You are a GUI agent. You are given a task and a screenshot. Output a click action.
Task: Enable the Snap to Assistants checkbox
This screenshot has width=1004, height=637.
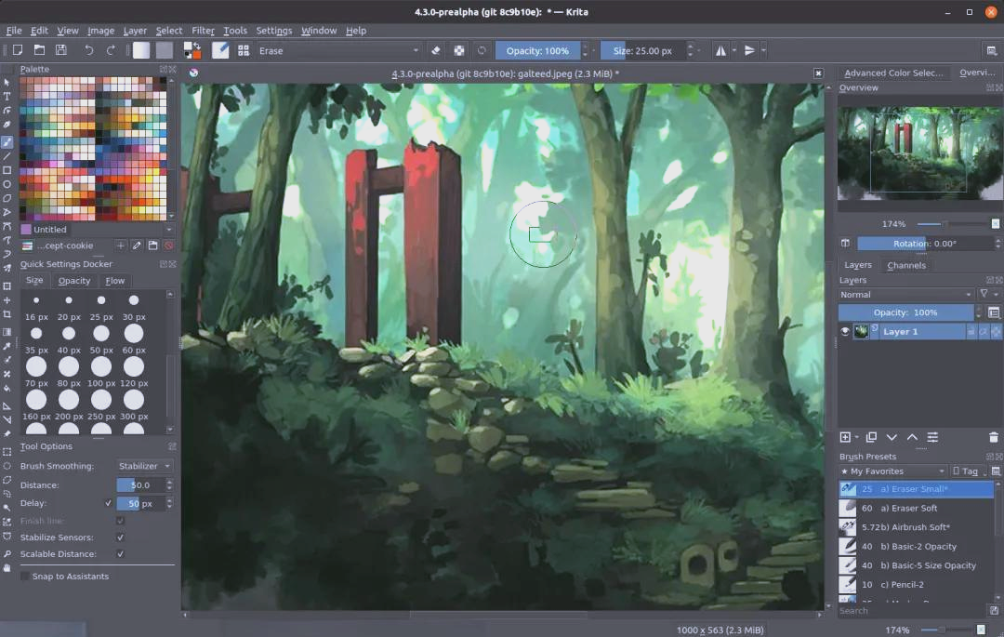coord(25,577)
